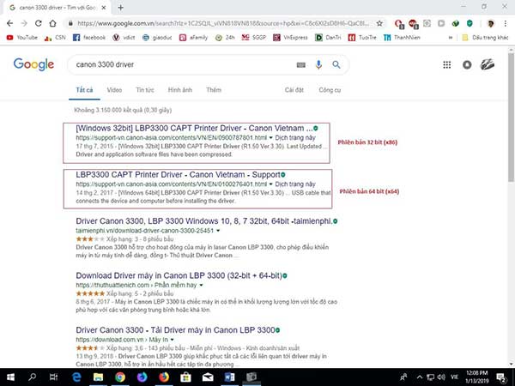Open the SGGP bookmark

click(x=254, y=38)
